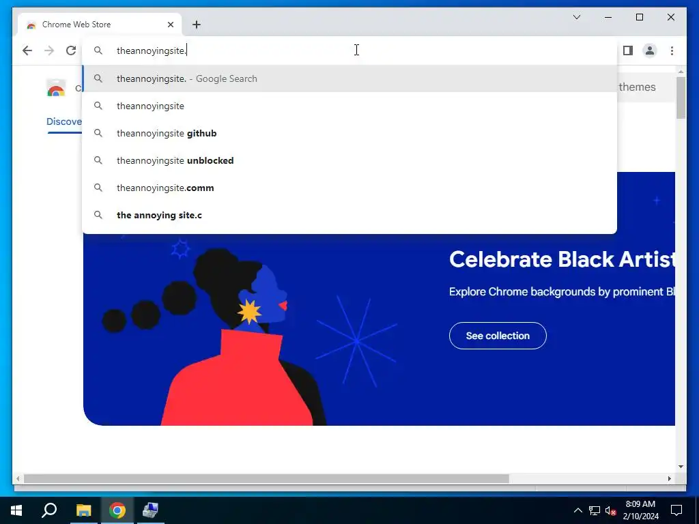The height and width of the screenshot is (524, 699).
Task: Open the notification center icon
Action: (676, 510)
